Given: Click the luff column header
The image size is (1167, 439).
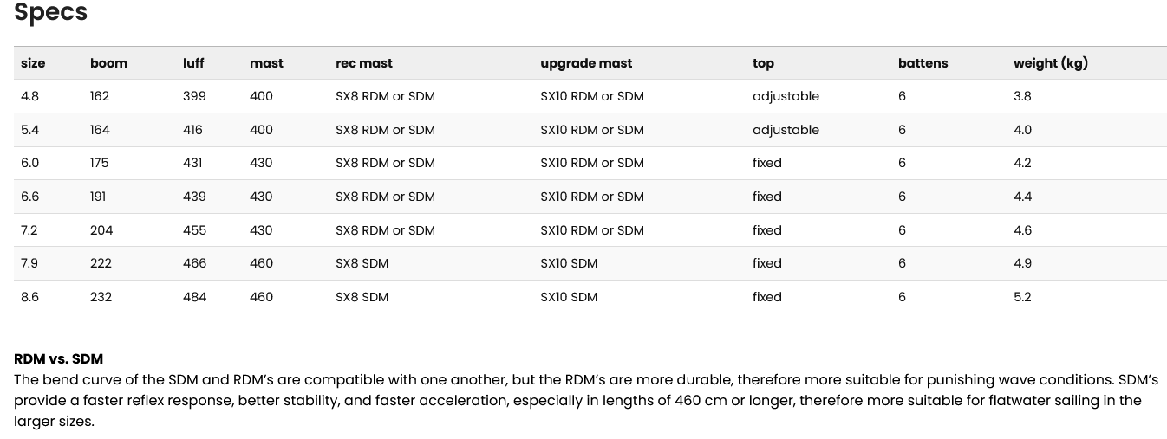Looking at the screenshot, I should pos(193,63).
